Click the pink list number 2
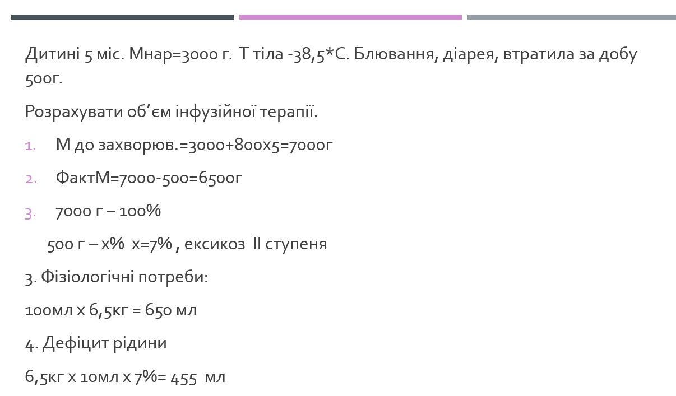Viewport: 676px width, 396px height. [x=31, y=179]
